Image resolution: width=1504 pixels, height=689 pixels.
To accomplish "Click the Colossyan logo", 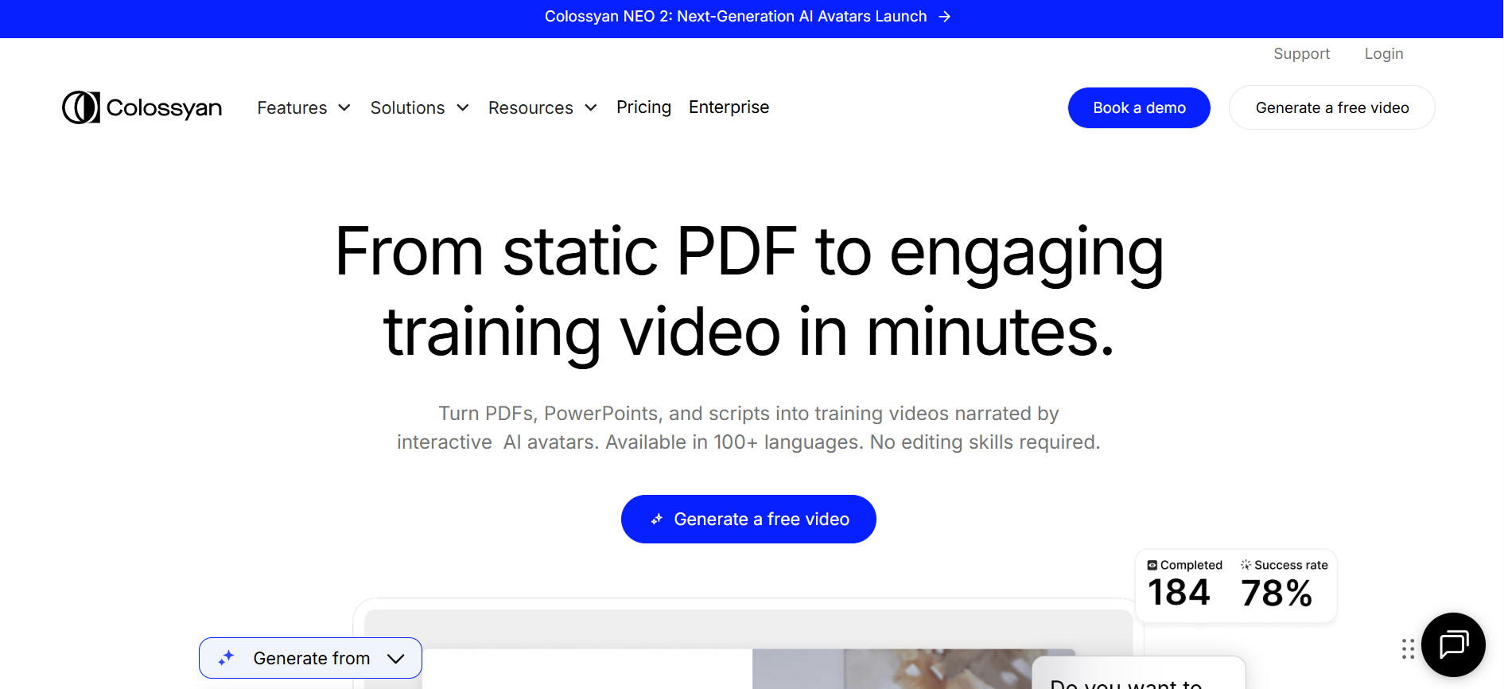I will (142, 107).
